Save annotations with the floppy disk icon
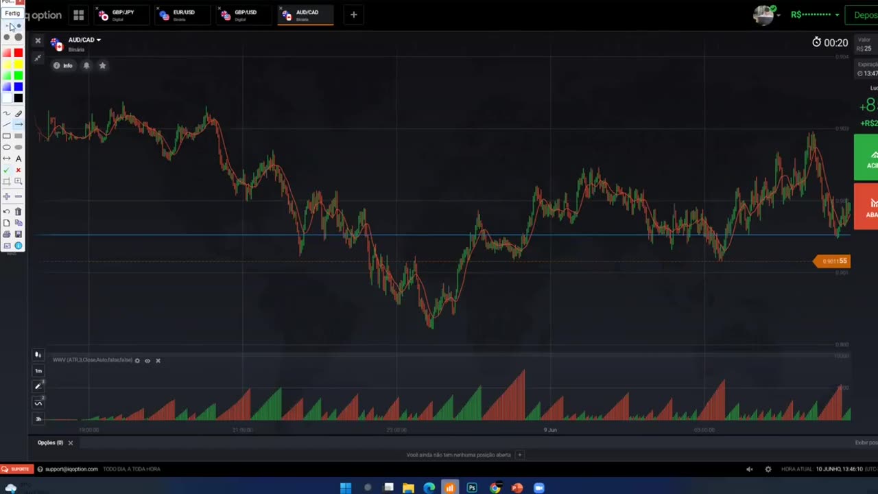Screen dimensions: 878x494 click(19, 234)
